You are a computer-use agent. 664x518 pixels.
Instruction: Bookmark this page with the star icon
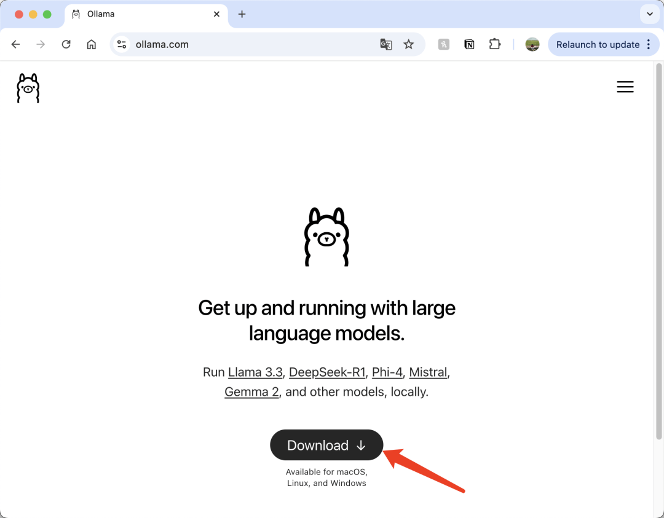point(408,44)
